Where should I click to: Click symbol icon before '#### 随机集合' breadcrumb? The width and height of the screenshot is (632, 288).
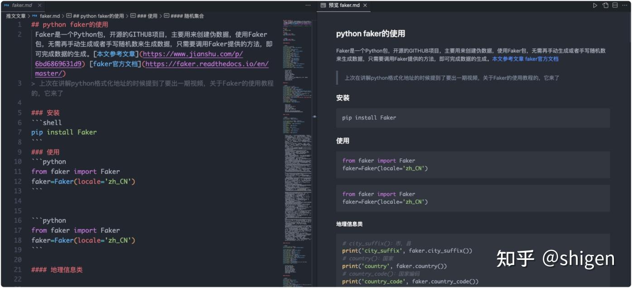coord(166,16)
